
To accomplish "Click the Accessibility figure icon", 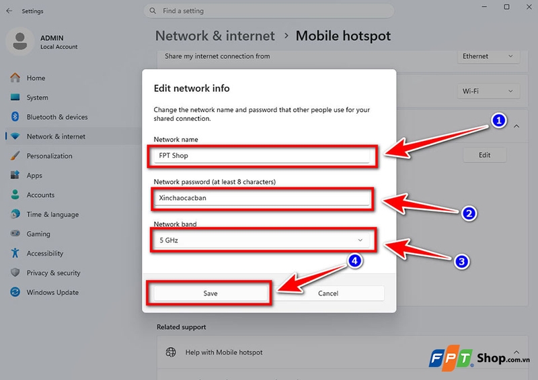I will coord(15,253).
